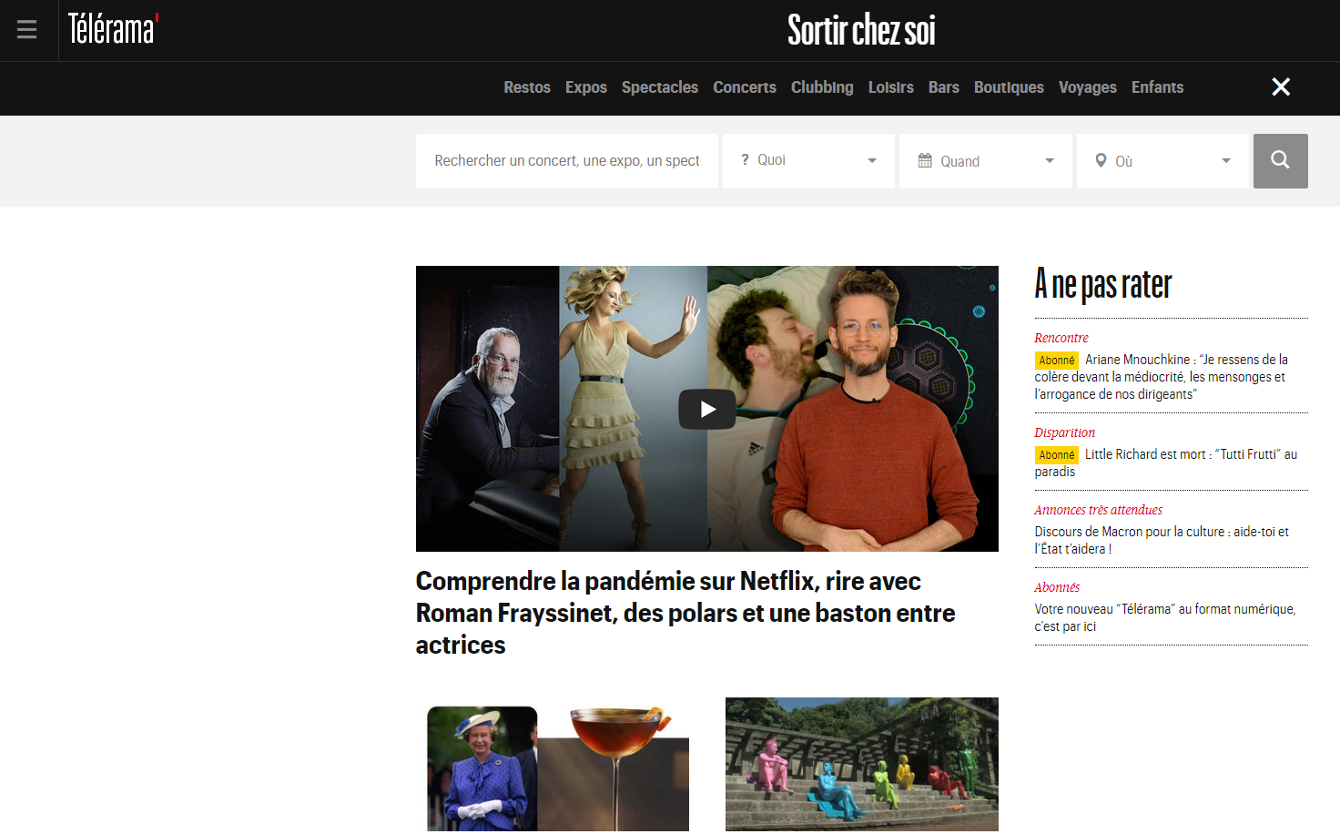Open Votre nouveau Télérama numérique link
This screenshot has height=834, width=1340.
click(x=1165, y=617)
